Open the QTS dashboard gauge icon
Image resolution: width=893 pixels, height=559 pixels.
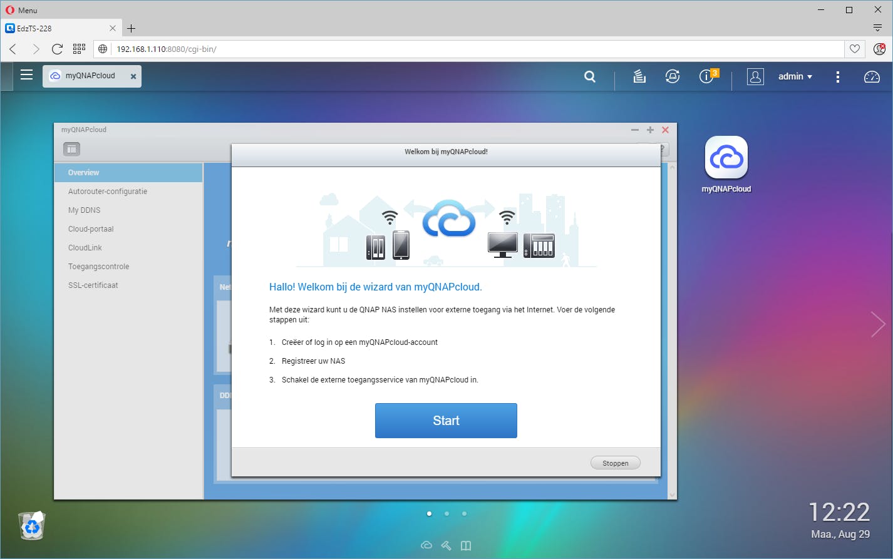872,76
